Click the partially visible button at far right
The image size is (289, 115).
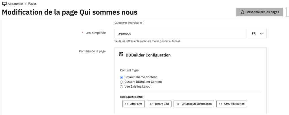click(x=288, y=12)
